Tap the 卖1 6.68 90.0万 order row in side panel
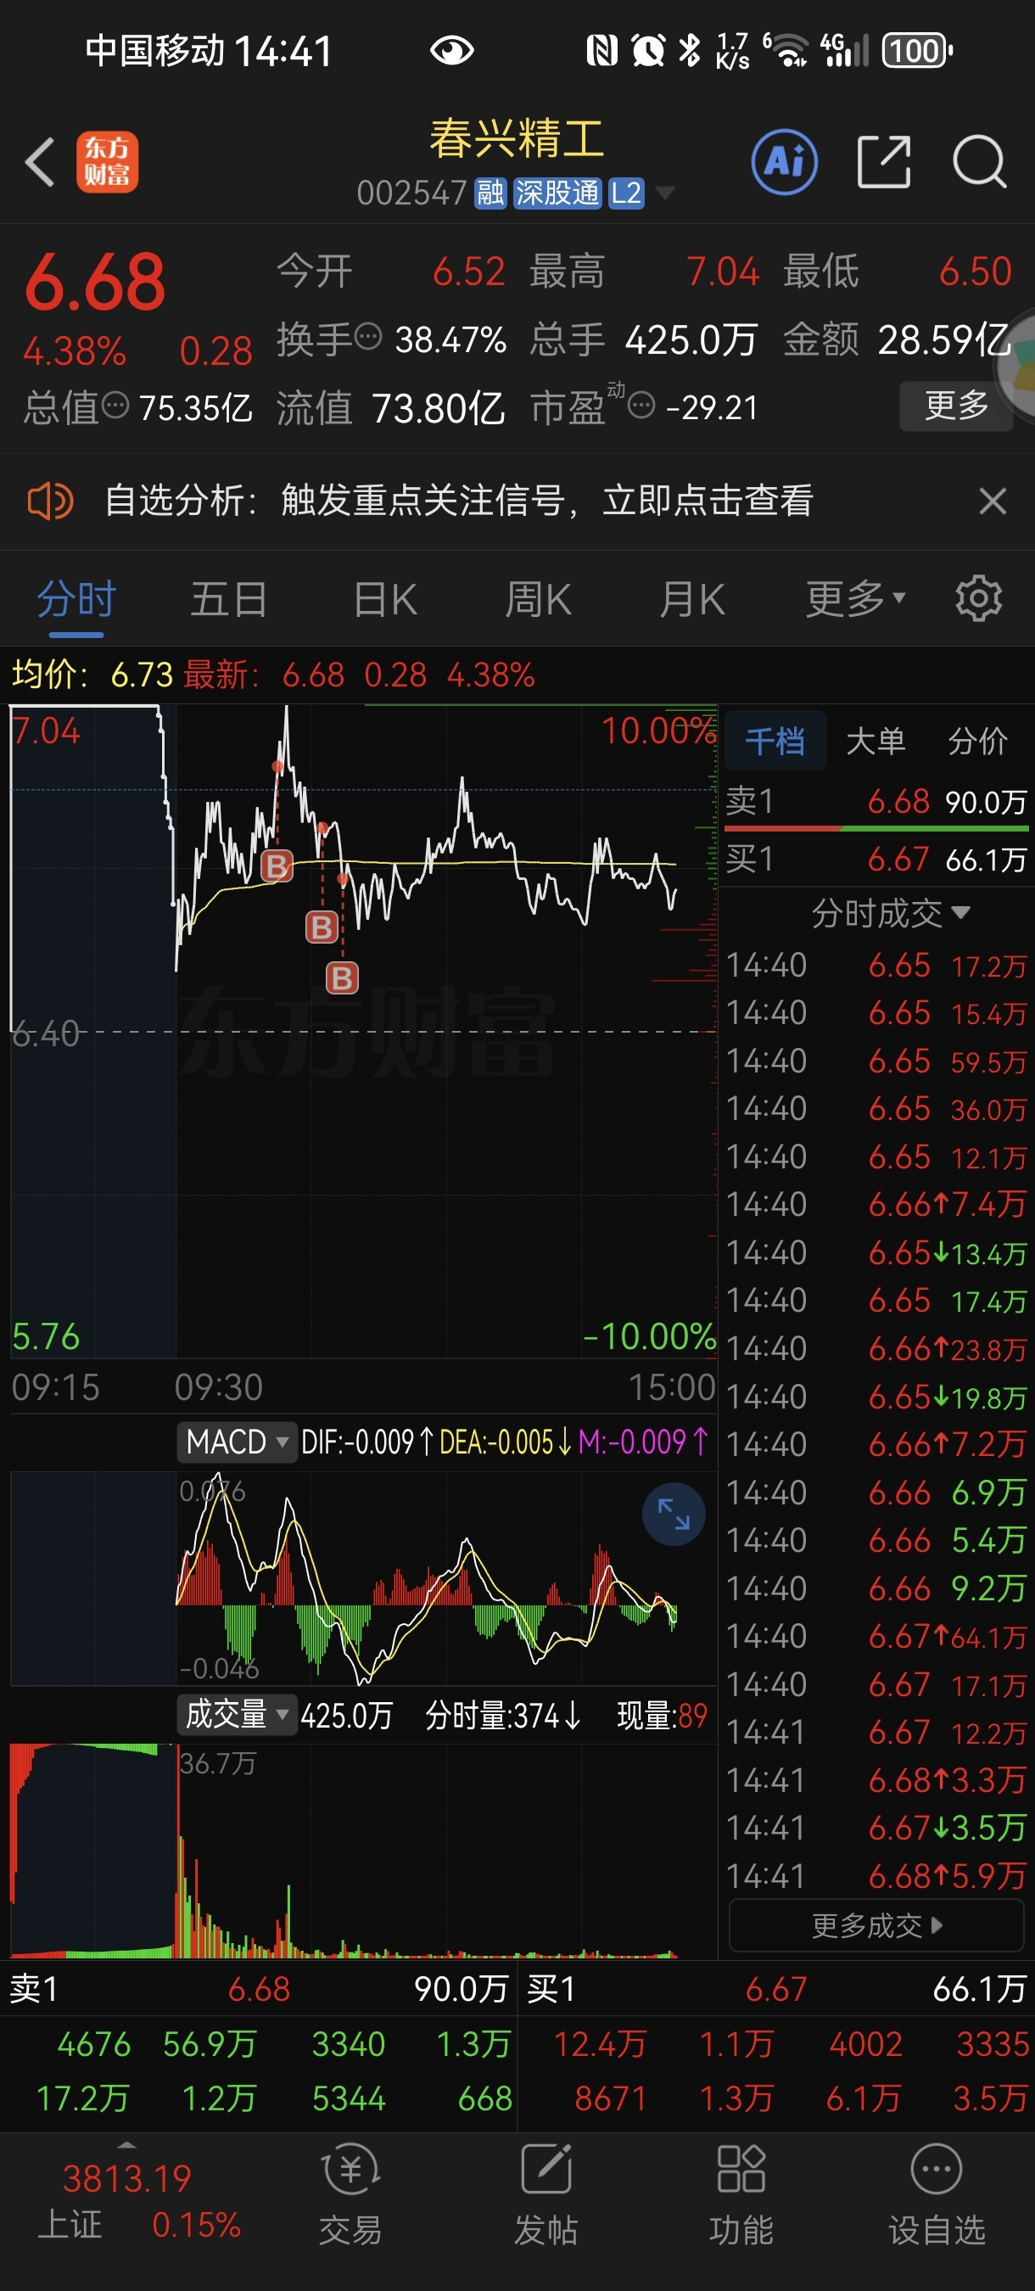This screenshot has height=2291, width=1035. click(876, 801)
